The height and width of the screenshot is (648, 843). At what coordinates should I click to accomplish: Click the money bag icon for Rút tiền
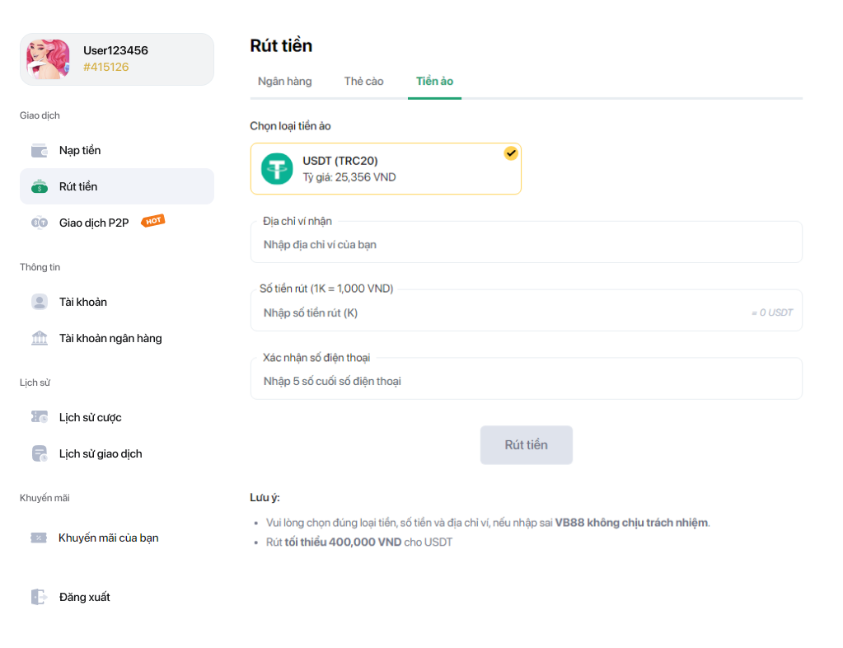coord(40,186)
